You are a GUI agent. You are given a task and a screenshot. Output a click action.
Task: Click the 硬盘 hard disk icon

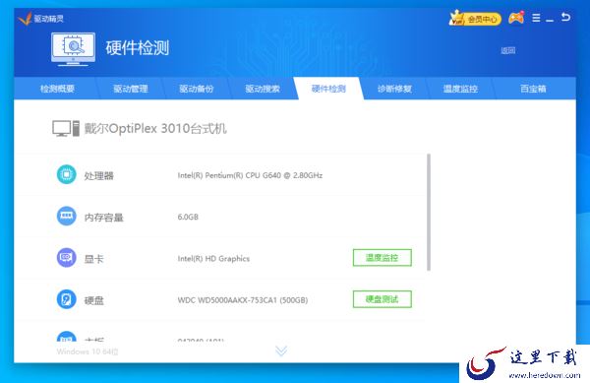click(x=66, y=299)
